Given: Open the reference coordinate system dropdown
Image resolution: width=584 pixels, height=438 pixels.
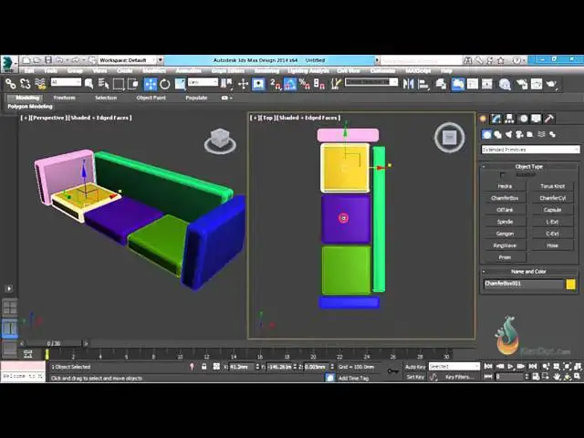Looking at the screenshot, I should coord(203,82).
